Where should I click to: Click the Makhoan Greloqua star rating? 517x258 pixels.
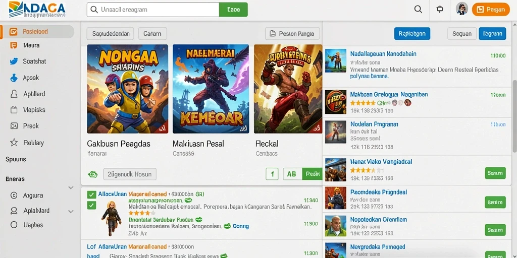pos(363,103)
